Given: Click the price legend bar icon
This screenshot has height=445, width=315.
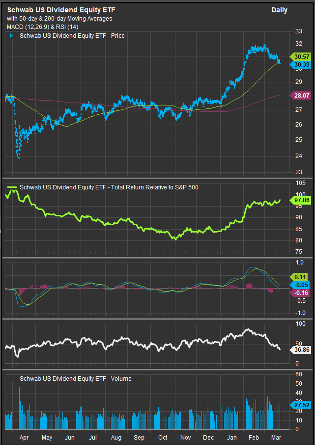Looking at the screenshot, I should pyautogui.click(x=12, y=36).
